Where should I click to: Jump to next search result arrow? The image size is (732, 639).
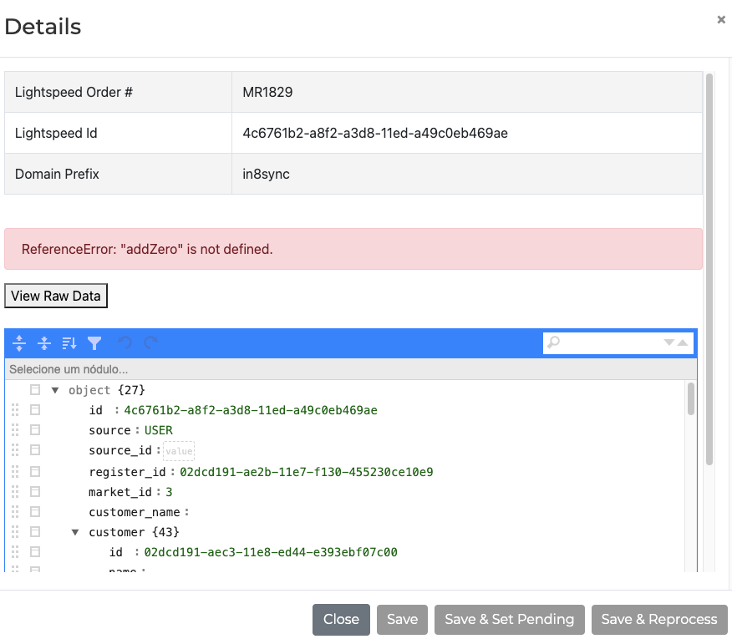[668, 343]
